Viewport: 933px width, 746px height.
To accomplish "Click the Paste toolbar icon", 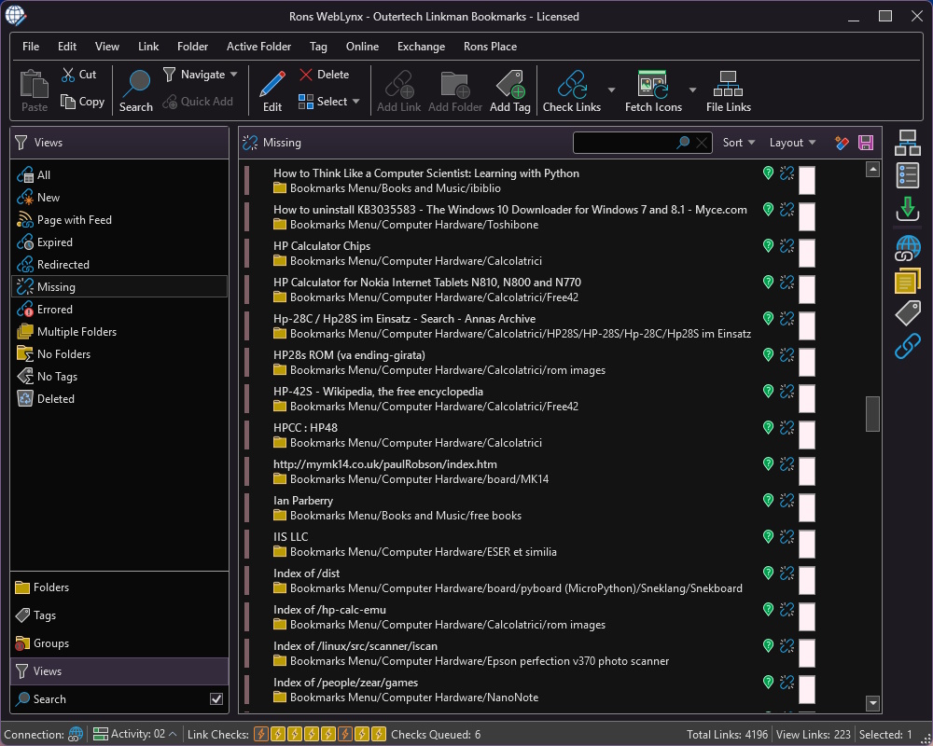I will [x=34, y=90].
